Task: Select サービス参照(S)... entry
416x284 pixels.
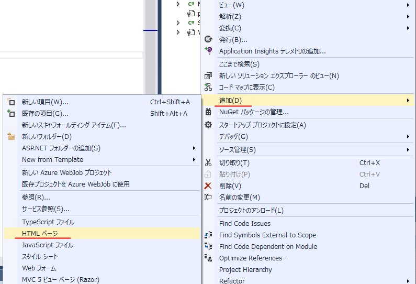Action: pyautogui.click(x=102, y=209)
